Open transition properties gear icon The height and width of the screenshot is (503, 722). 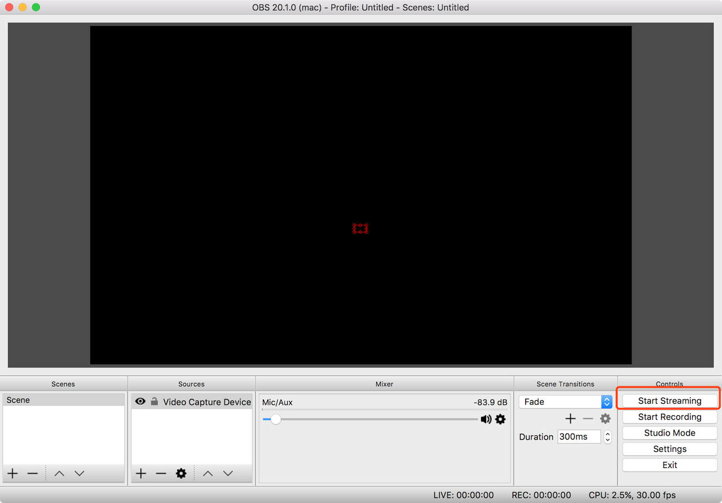coord(605,418)
